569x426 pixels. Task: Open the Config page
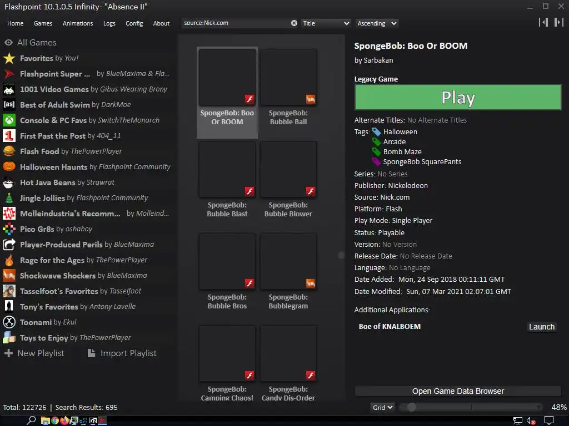(x=134, y=23)
